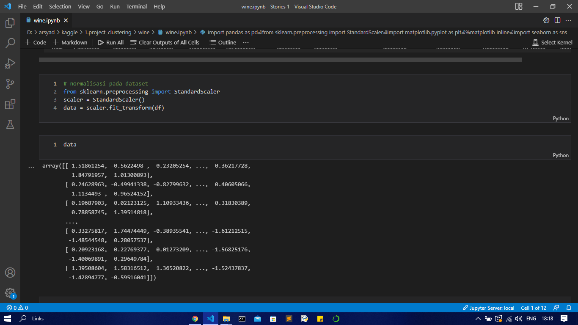This screenshot has height=325, width=578.
Task: Open volume control in system tray
Action: click(x=519, y=319)
